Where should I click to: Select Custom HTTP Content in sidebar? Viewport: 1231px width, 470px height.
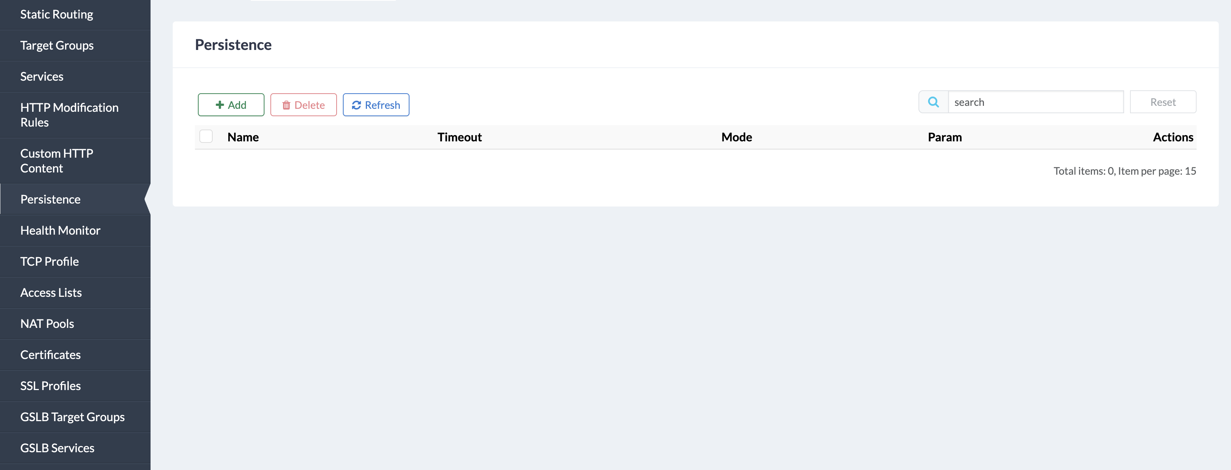point(56,161)
